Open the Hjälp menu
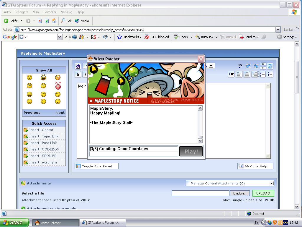The height and width of the screenshot is (227, 302). [80, 12]
